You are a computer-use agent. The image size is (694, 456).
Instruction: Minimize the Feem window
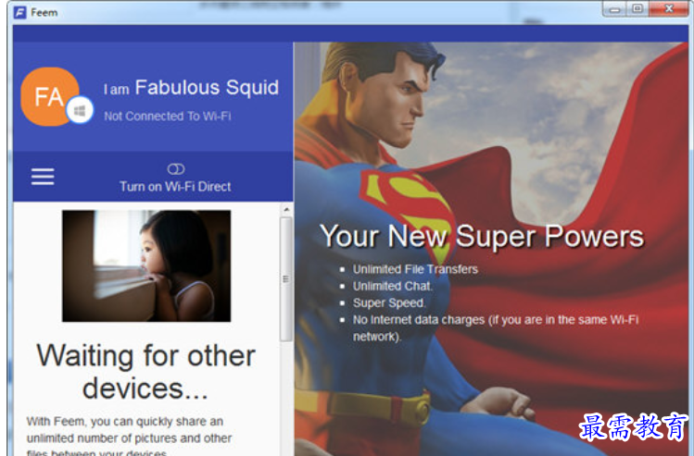614,9
